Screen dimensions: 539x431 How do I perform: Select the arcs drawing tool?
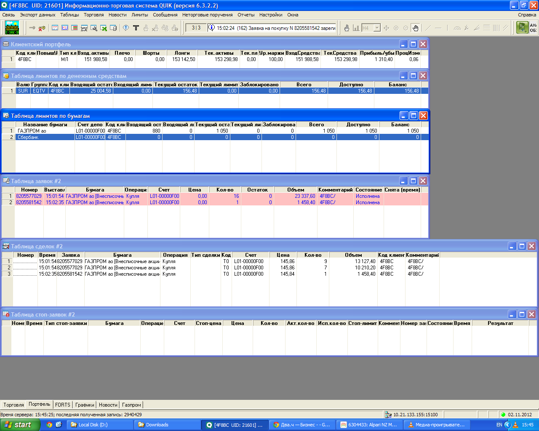457,28
